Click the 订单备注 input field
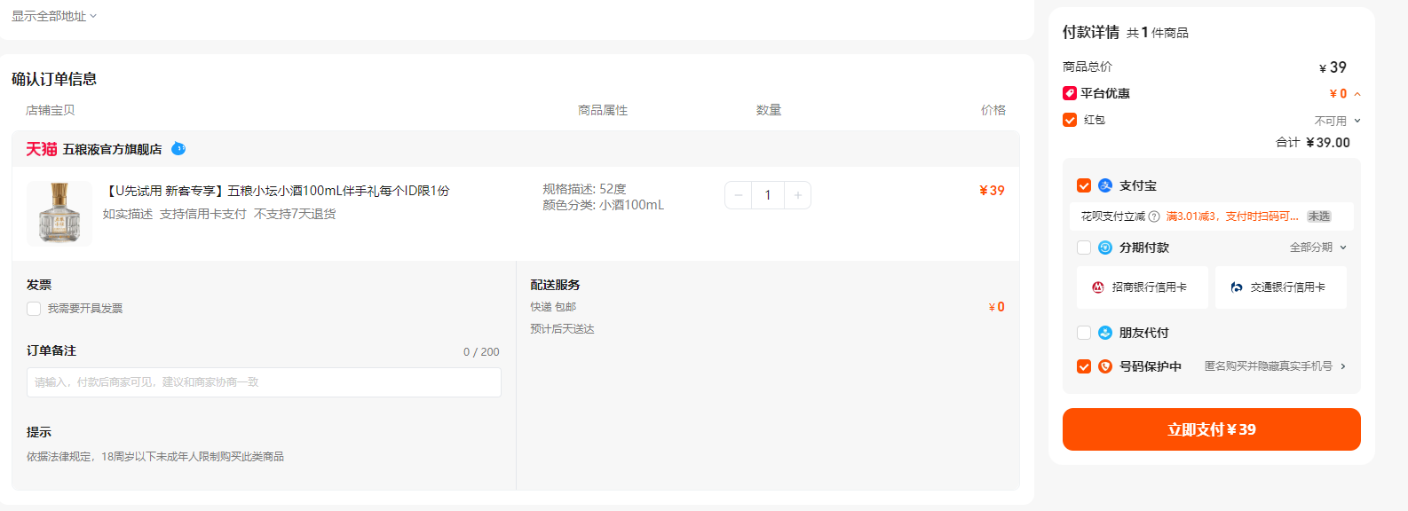1408x511 pixels. pyautogui.click(x=264, y=382)
